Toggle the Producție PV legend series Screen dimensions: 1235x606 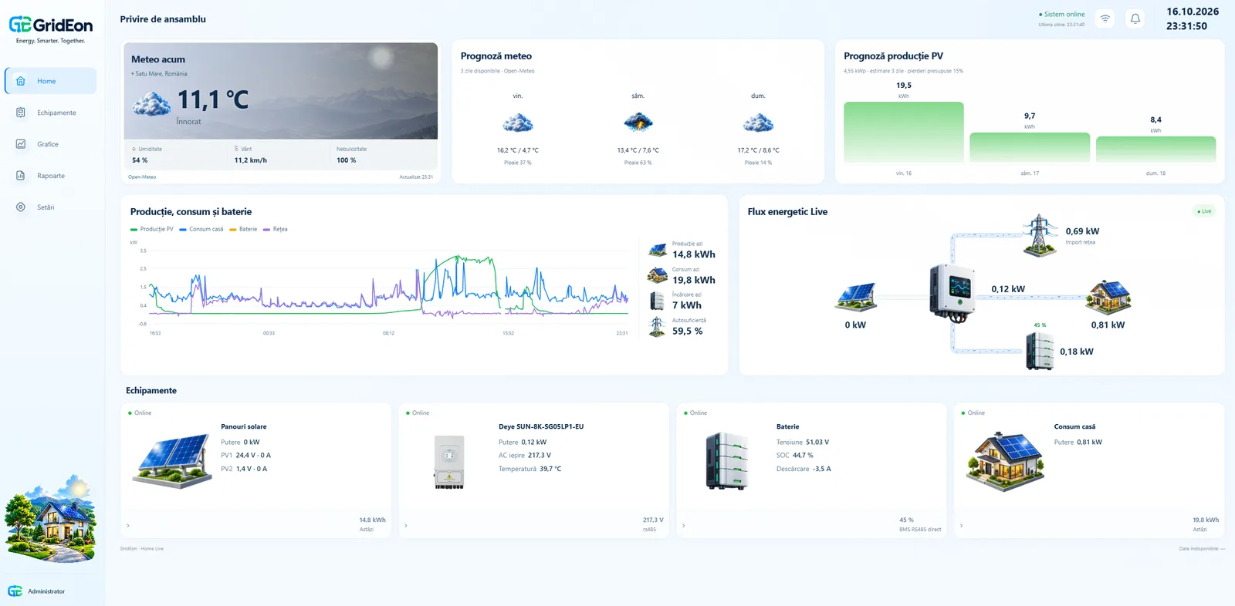152,229
